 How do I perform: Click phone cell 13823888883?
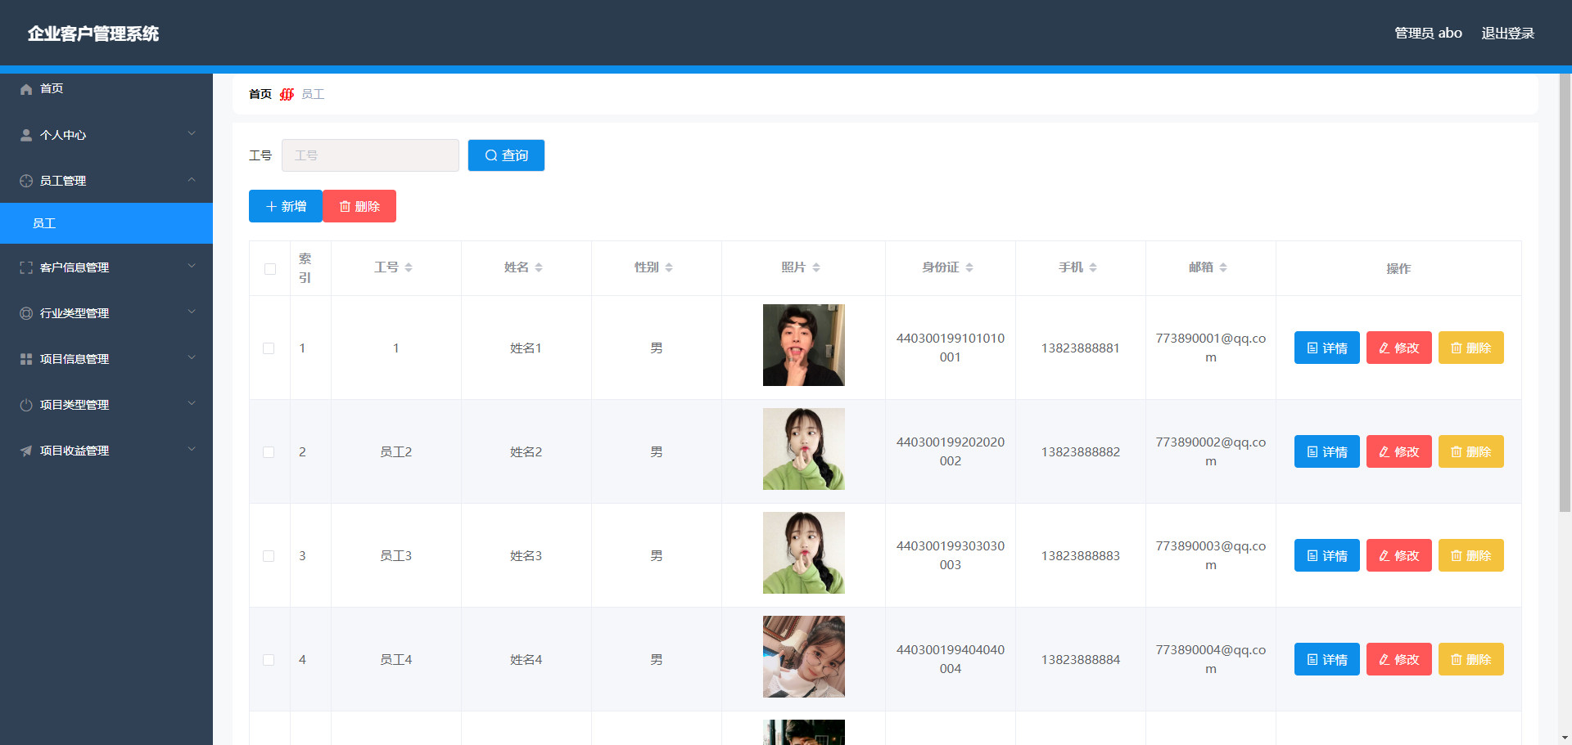coord(1081,556)
